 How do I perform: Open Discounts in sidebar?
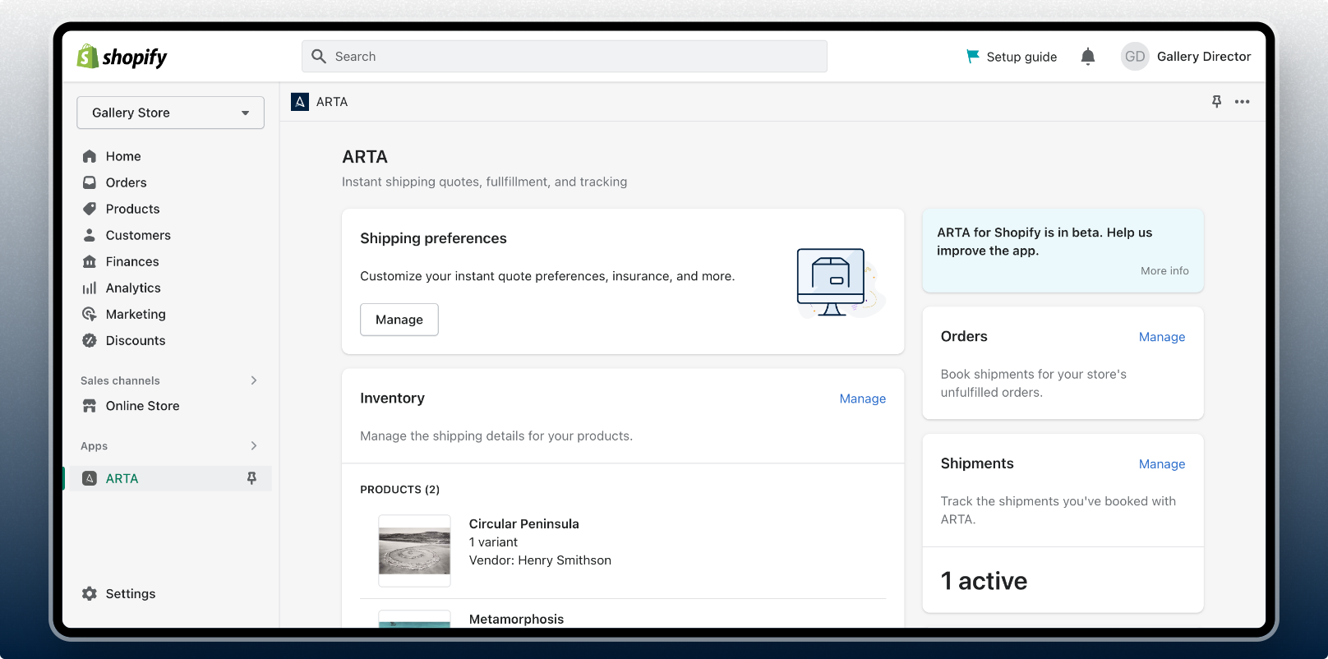(x=136, y=340)
